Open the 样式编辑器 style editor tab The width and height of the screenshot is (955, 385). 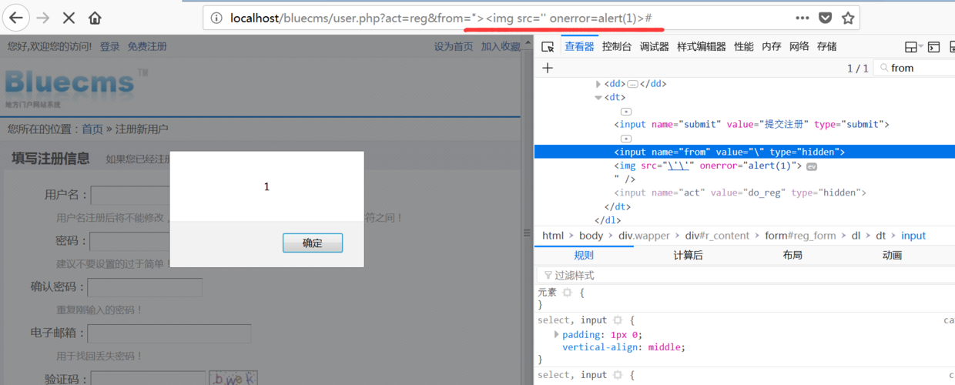[x=701, y=46]
